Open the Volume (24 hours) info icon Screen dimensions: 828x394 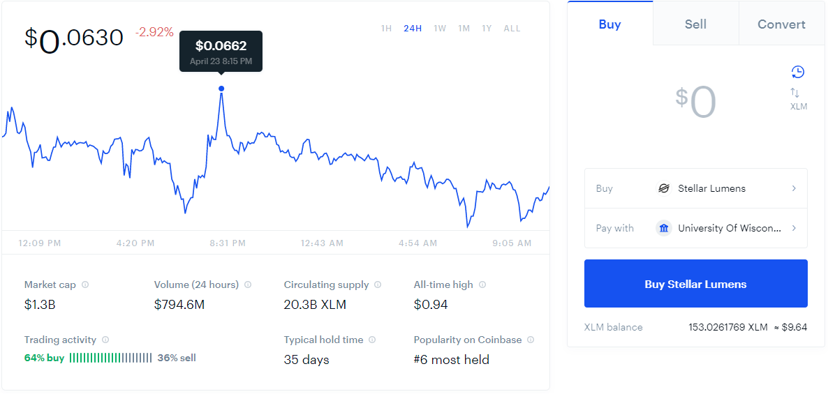[248, 285]
